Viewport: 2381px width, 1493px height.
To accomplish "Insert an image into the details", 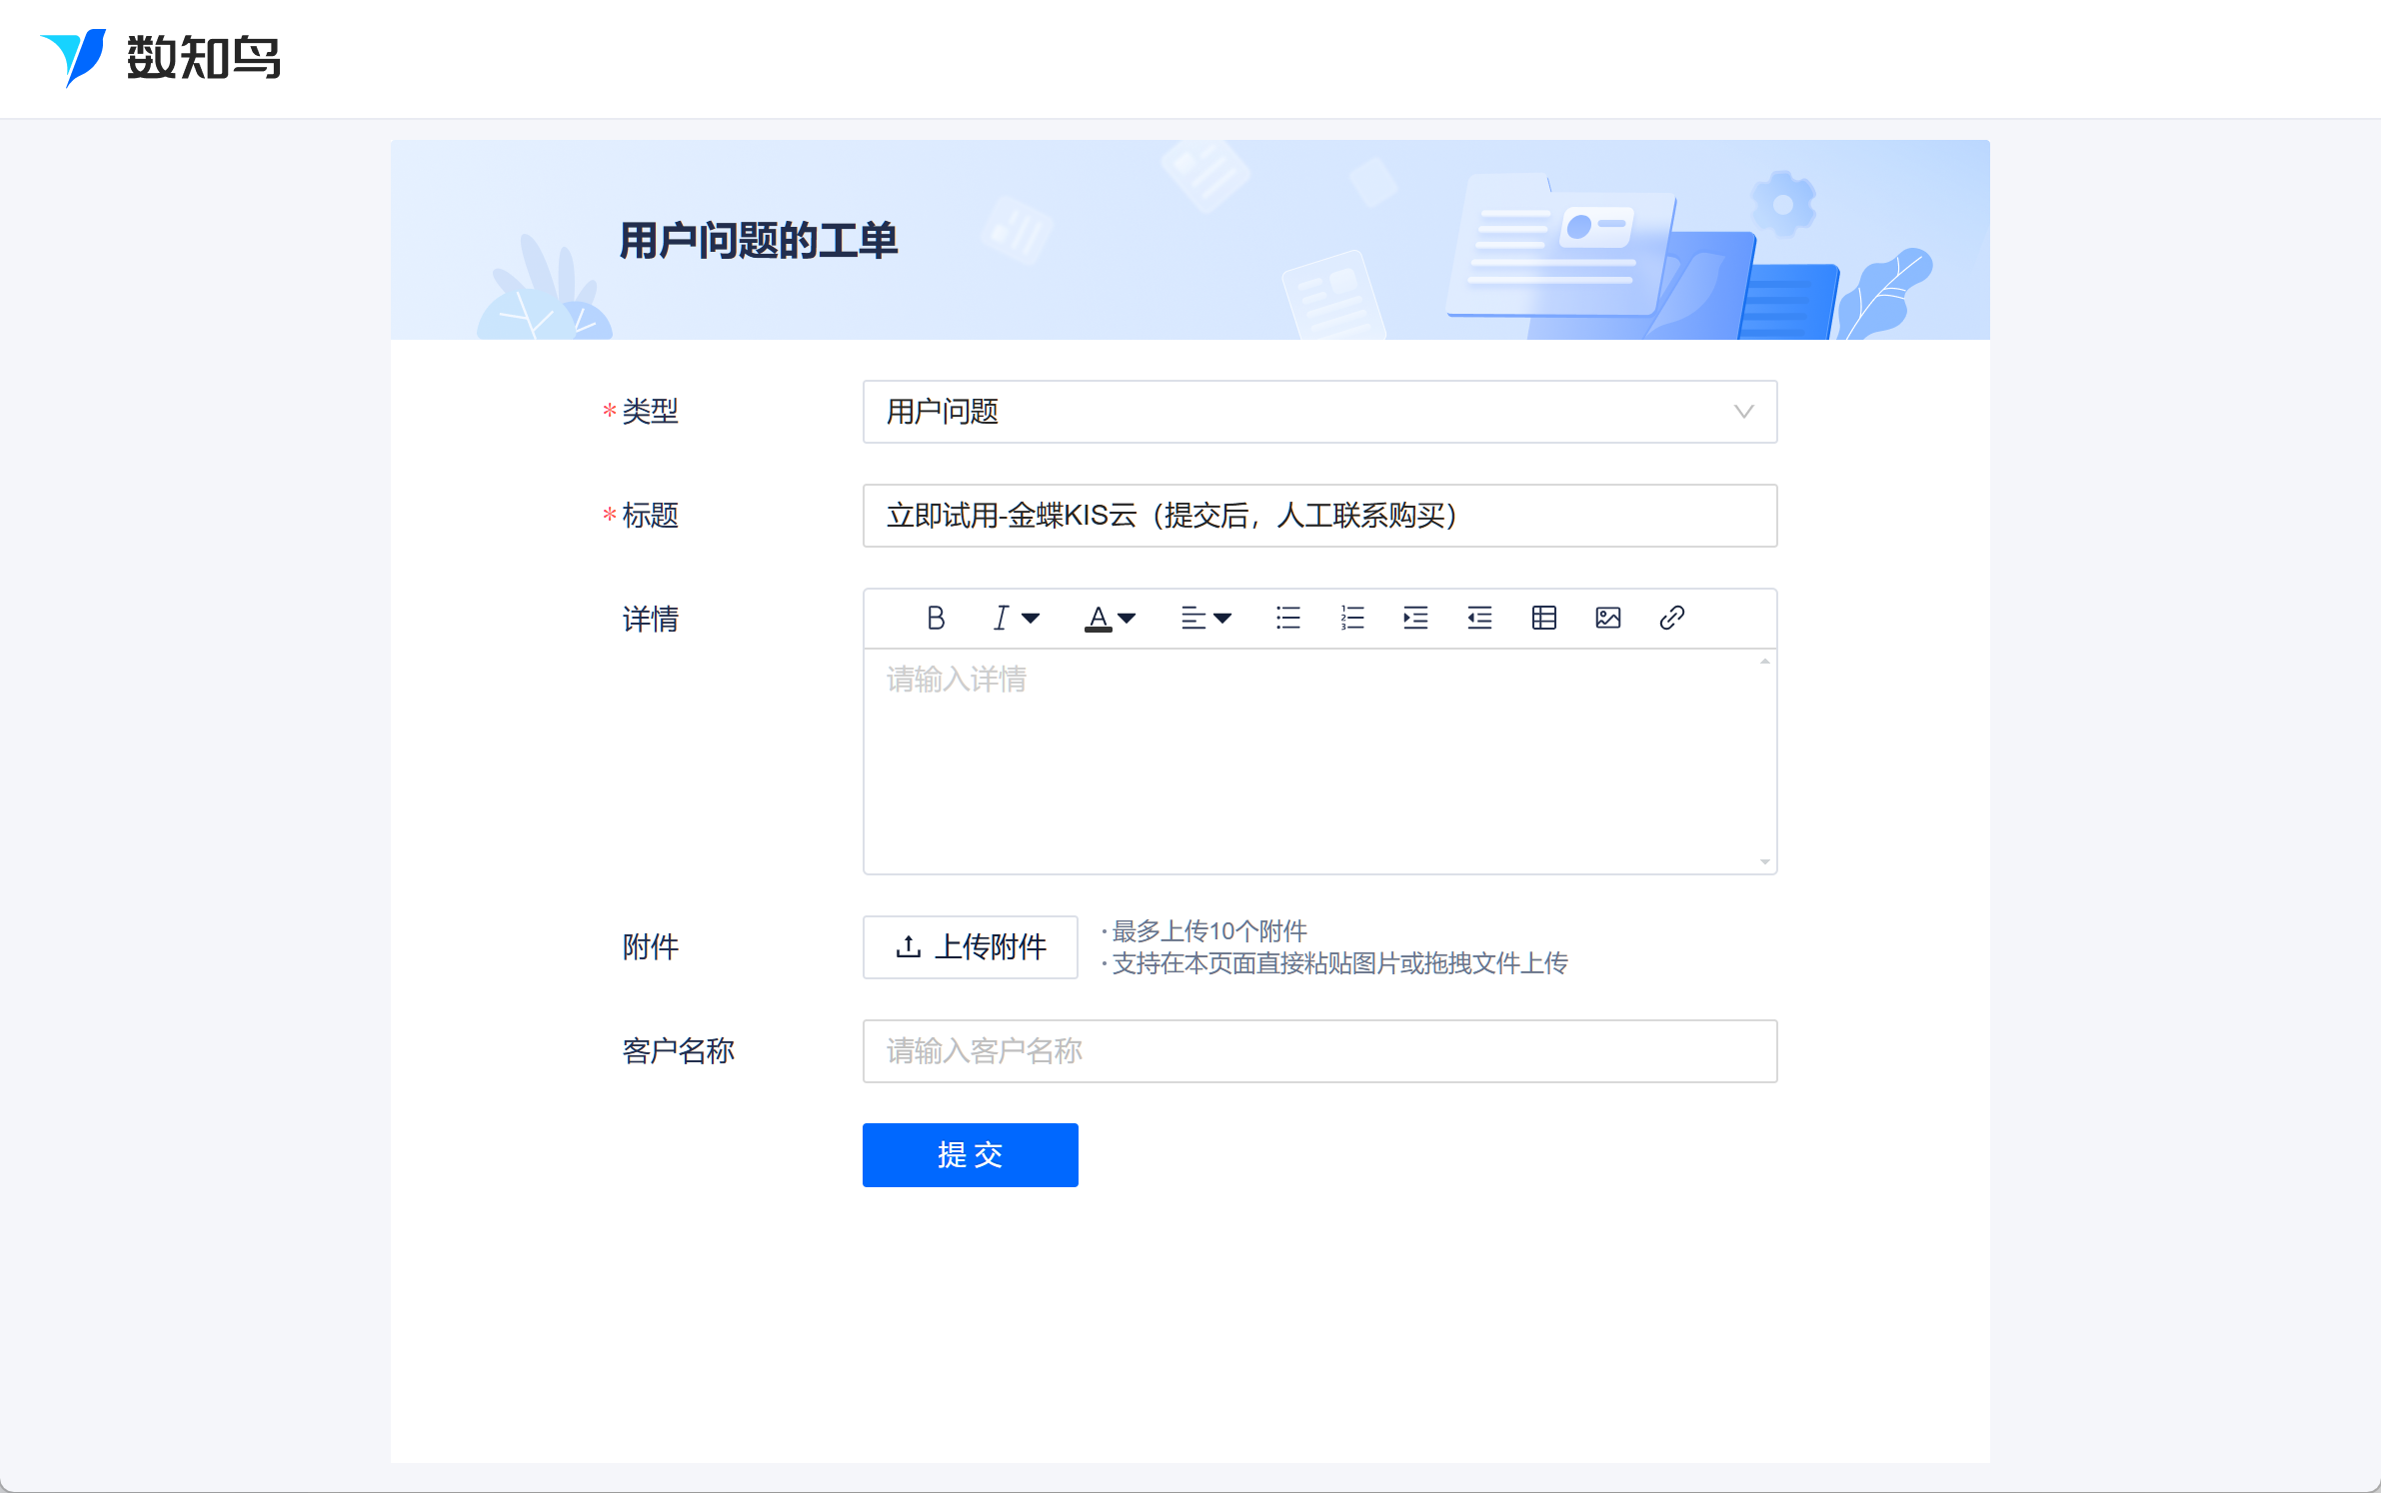I will [1607, 618].
